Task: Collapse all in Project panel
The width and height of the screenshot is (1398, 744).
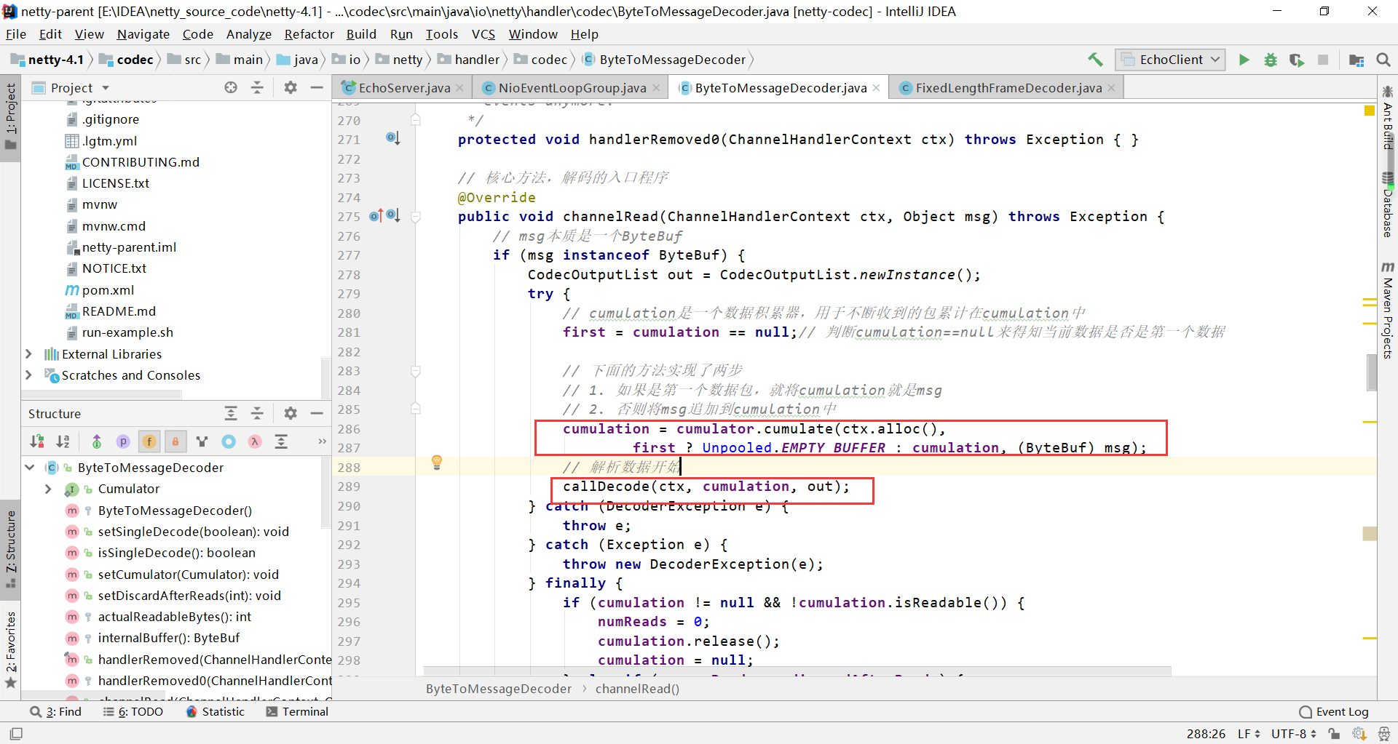Action: pos(257,87)
